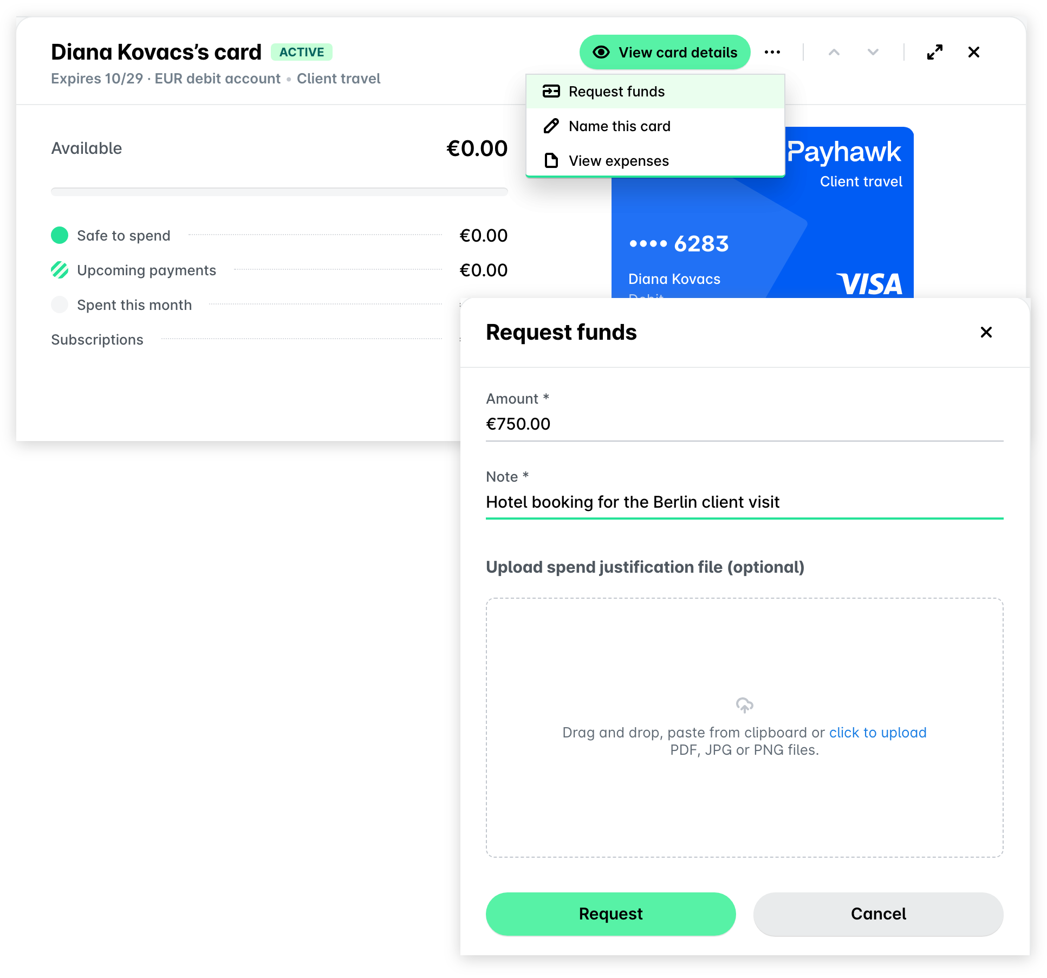Submit with the Request button

click(x=610, y=914)
